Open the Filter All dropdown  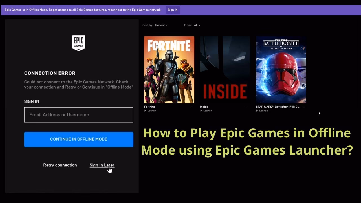click(x=197, y=25)
